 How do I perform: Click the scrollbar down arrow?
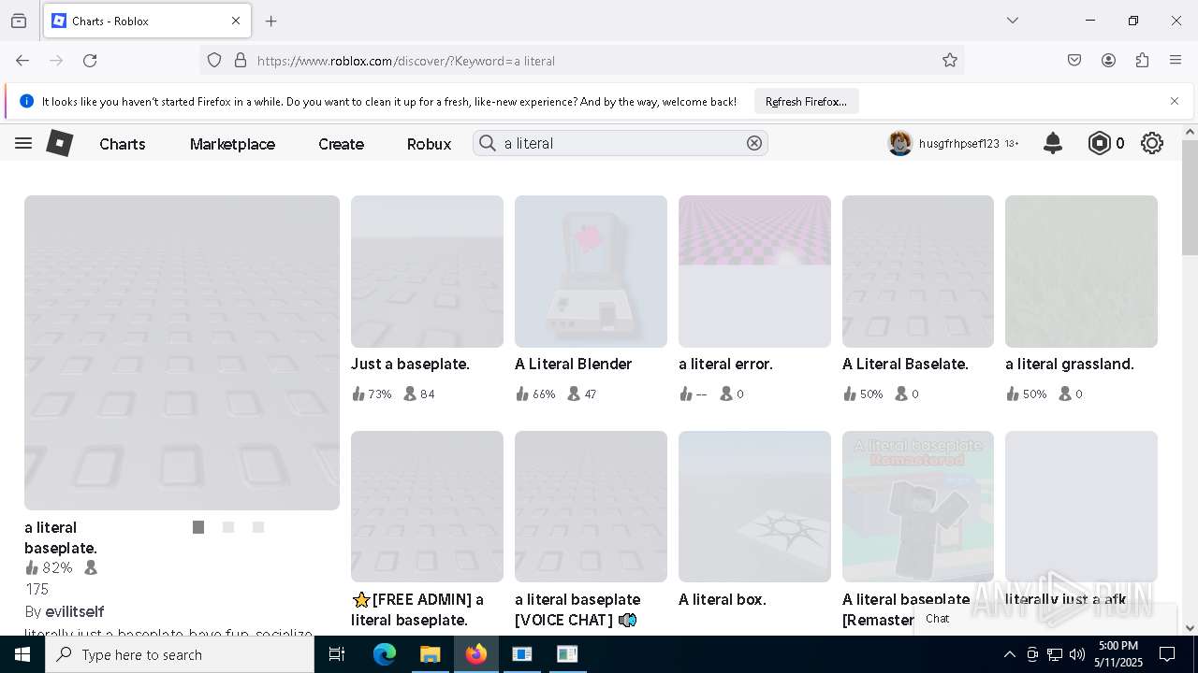(1190, 628)
